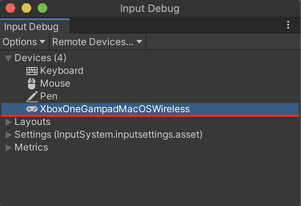This screenshot has height=206, width=301.
Task: Click the mouse device icon
Action: click(x=32, y=84)
